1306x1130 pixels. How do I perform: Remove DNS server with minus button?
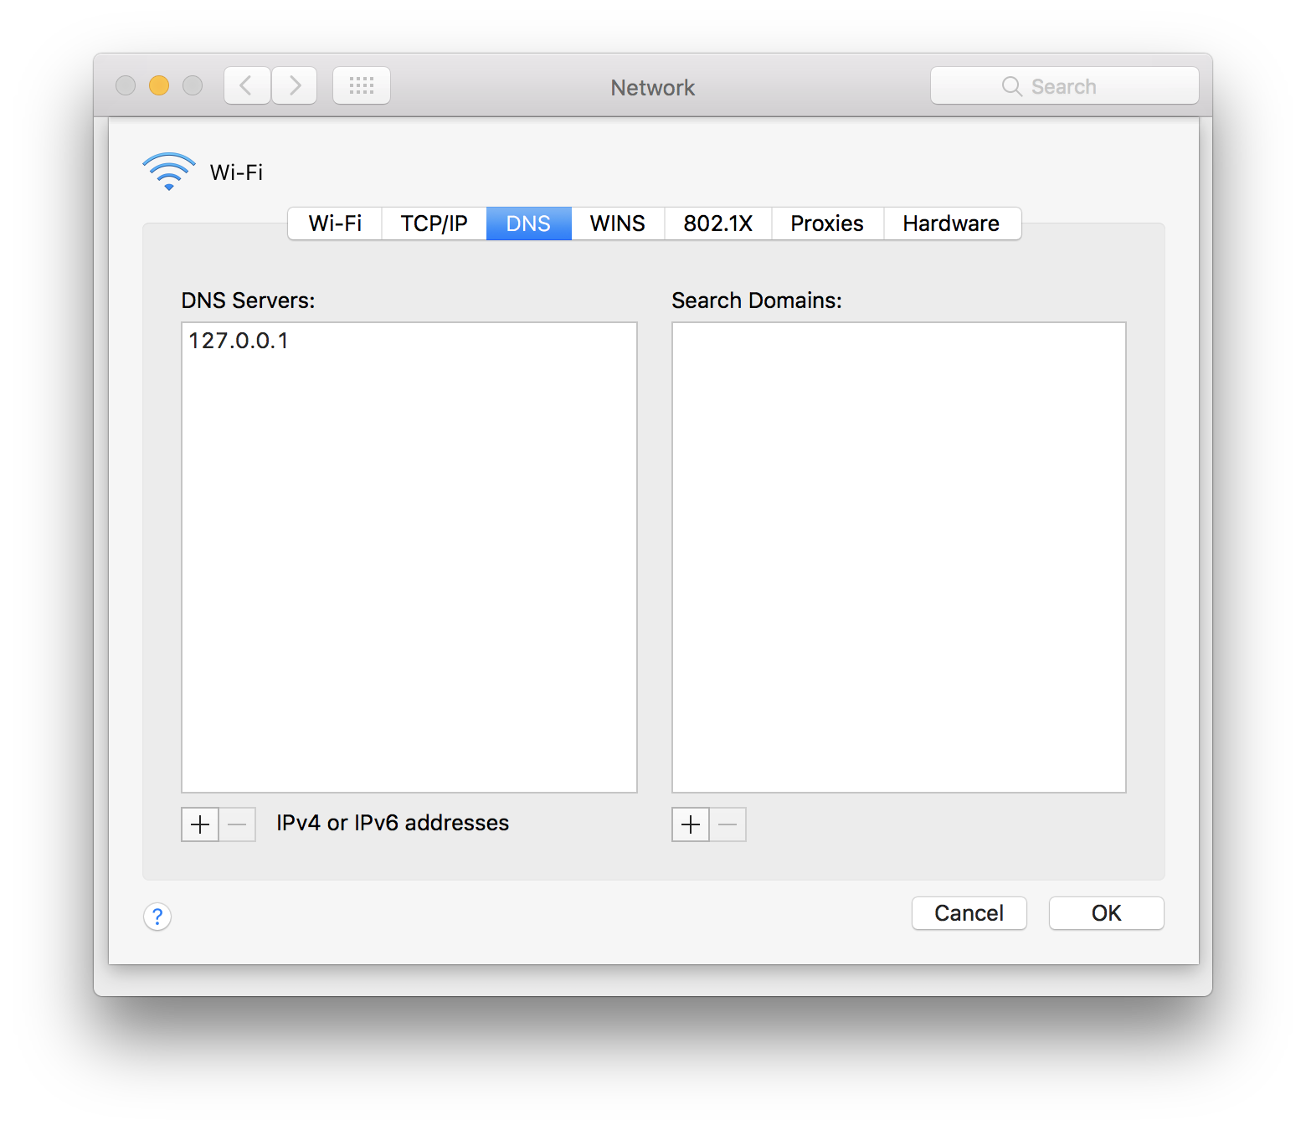pyautogui.click(x=238, y=824)
